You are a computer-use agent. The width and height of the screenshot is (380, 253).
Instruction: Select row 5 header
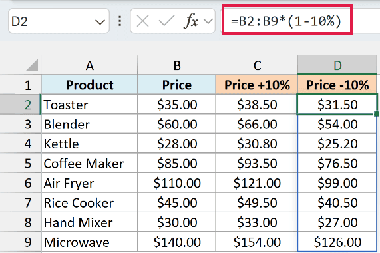pos(21,163)
